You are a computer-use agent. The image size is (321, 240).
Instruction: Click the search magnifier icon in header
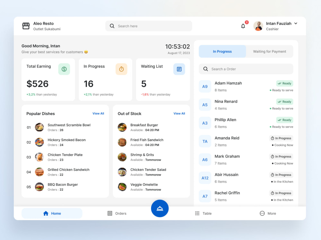(x=112, y=26)
